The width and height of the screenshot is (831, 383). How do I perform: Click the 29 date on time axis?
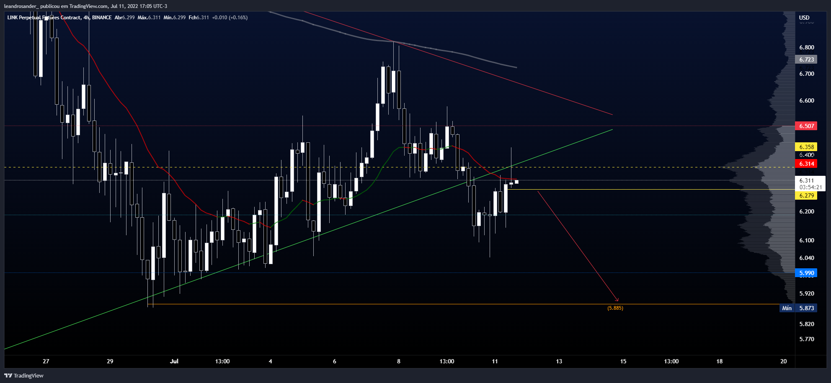110,361
